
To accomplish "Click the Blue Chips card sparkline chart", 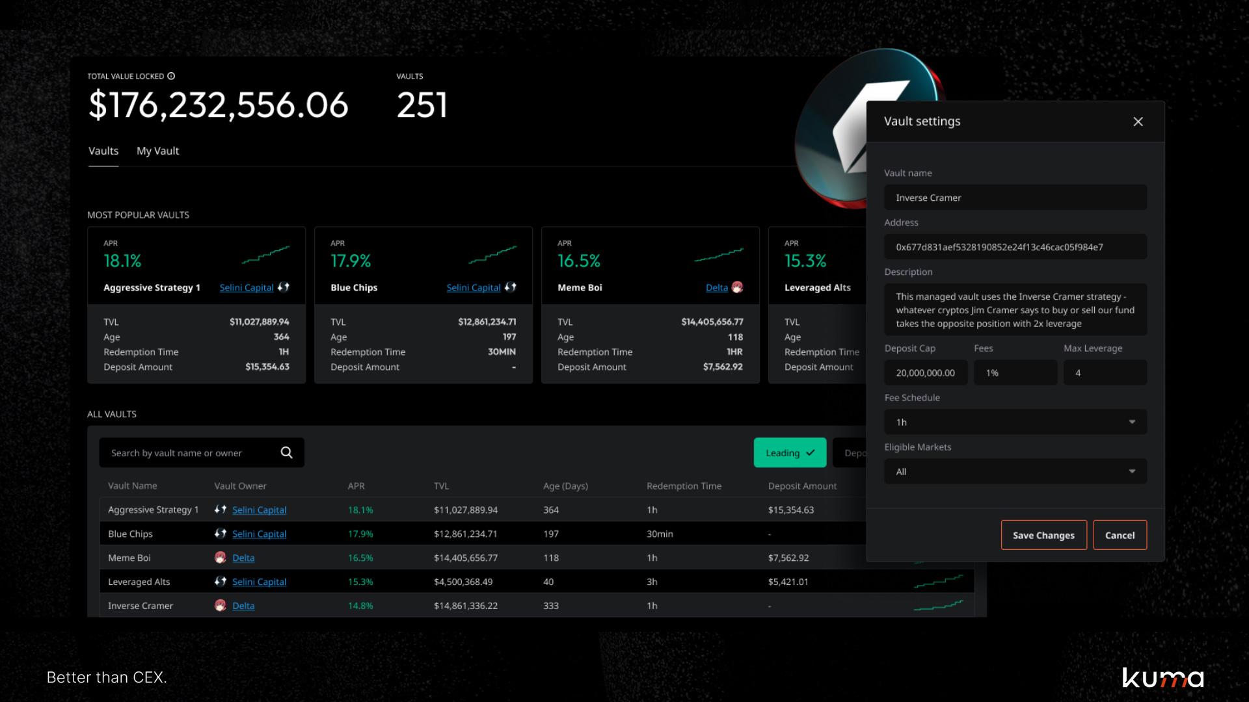I will (x=492, y=254).
